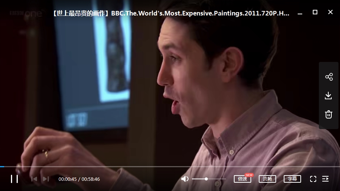340x191 pixels.
Task: Change video quality via 流畅 button
Action: tap(267, 179)
